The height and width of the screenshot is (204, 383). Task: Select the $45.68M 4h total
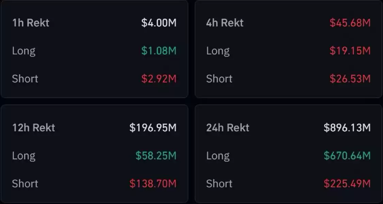(350, 23)
